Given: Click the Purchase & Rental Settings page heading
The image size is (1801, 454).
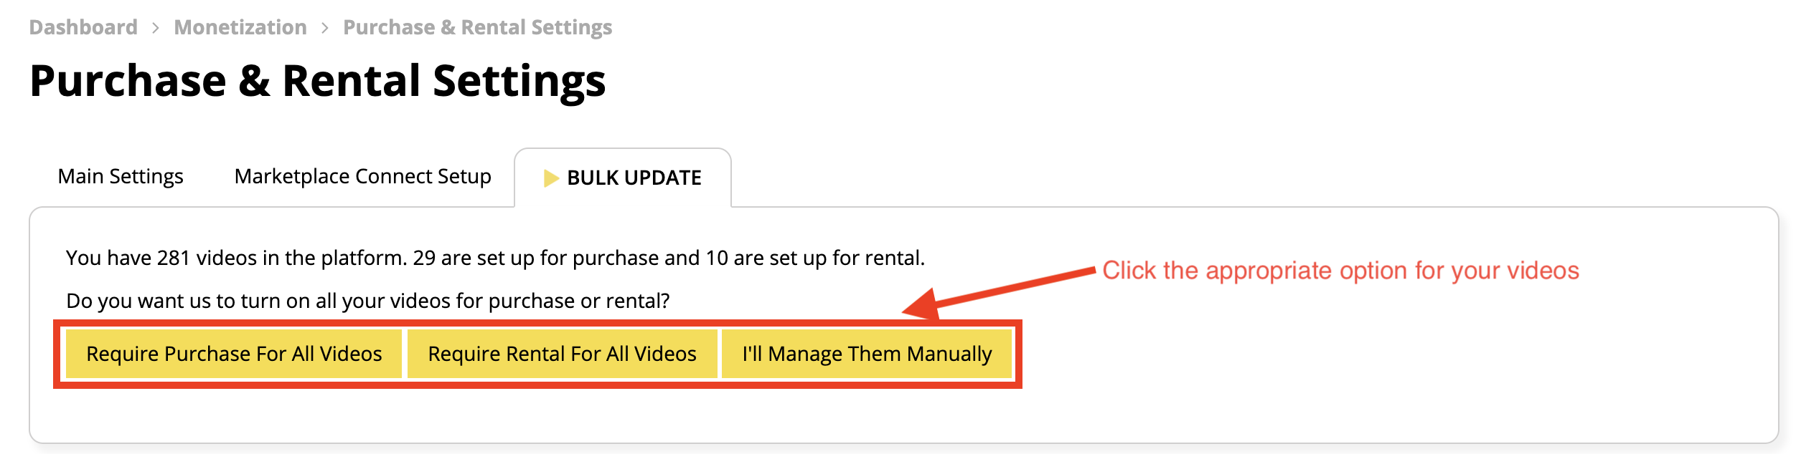Looking at the screenshot, I should pyautogui.click(x=318, y=80).
